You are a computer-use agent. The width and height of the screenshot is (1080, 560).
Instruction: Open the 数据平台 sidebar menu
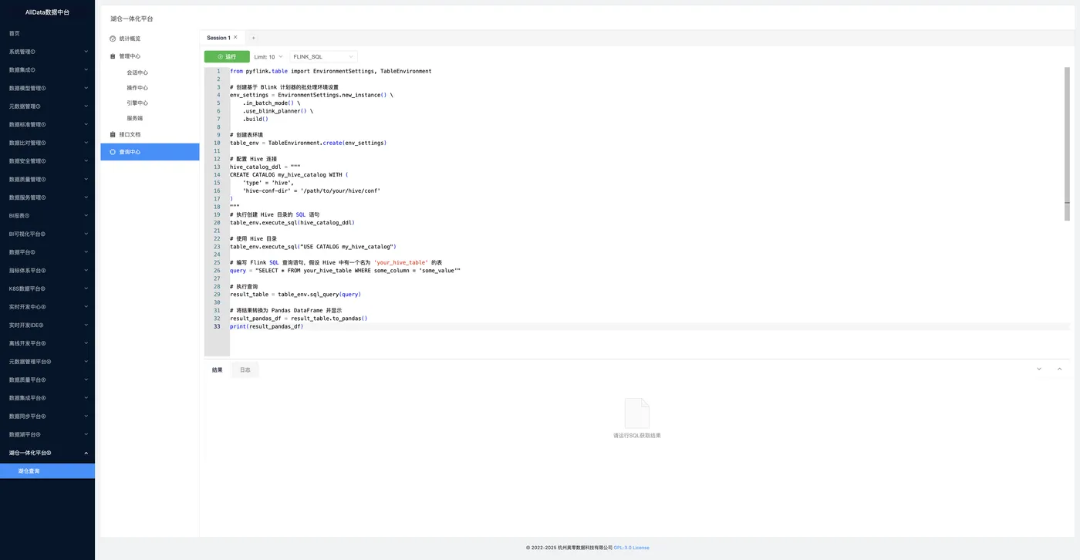(47, 252)
